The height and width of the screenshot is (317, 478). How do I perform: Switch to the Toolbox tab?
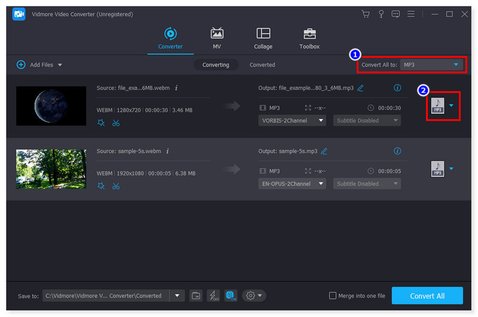click(309, 39)
